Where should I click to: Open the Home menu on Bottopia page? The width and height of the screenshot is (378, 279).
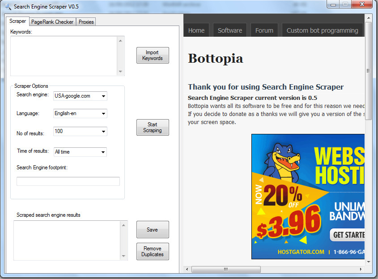[x=196, y=30]
